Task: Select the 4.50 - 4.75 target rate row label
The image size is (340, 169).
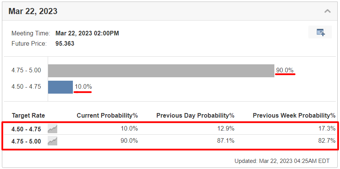Action: (x=26, y=129)
